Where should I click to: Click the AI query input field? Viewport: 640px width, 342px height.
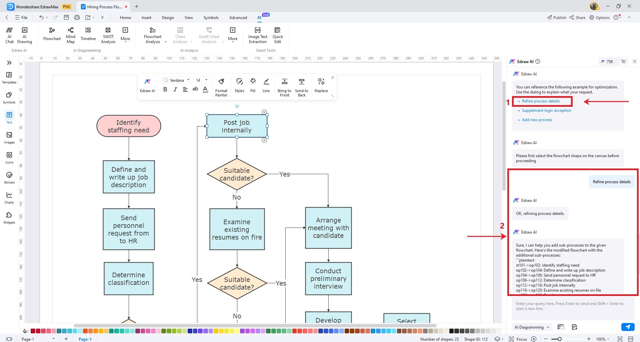click(573, 308)
